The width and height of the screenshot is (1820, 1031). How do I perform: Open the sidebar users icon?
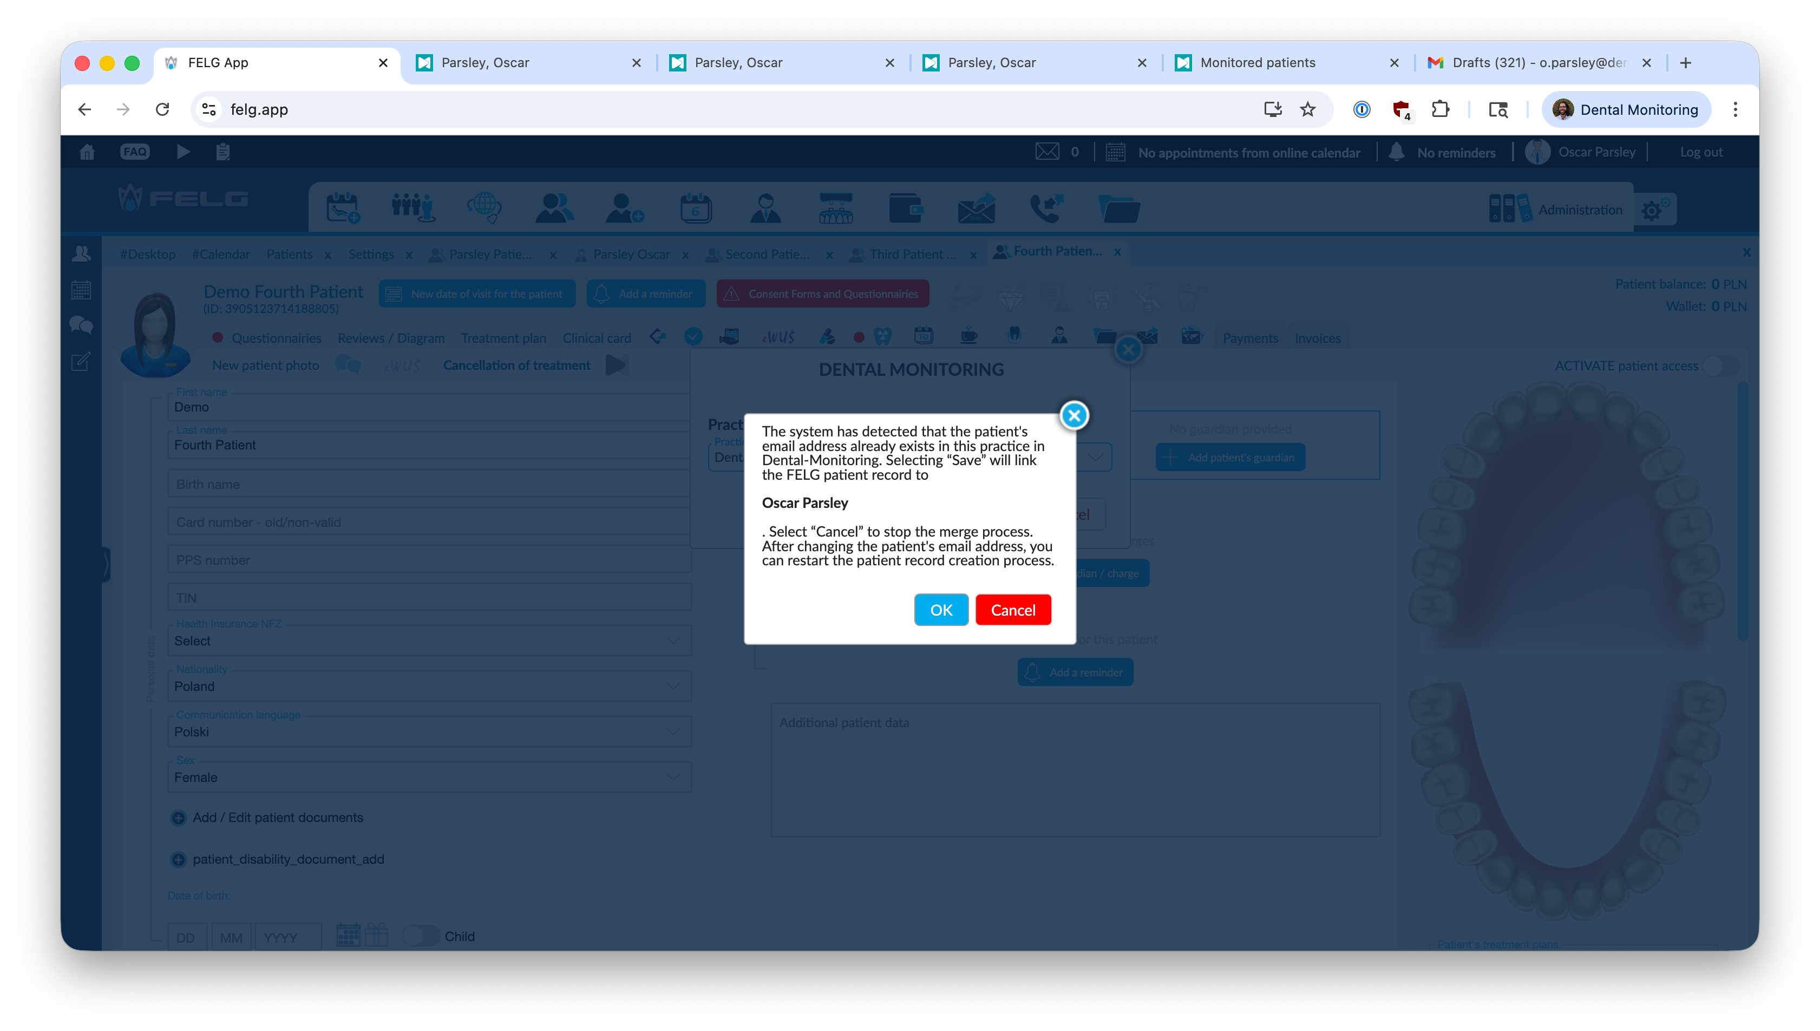[81, 253]
